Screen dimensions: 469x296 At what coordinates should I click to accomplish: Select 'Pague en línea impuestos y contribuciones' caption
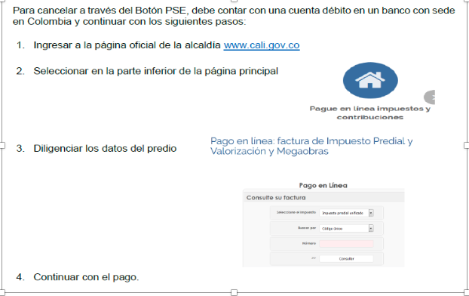(370, 113)
